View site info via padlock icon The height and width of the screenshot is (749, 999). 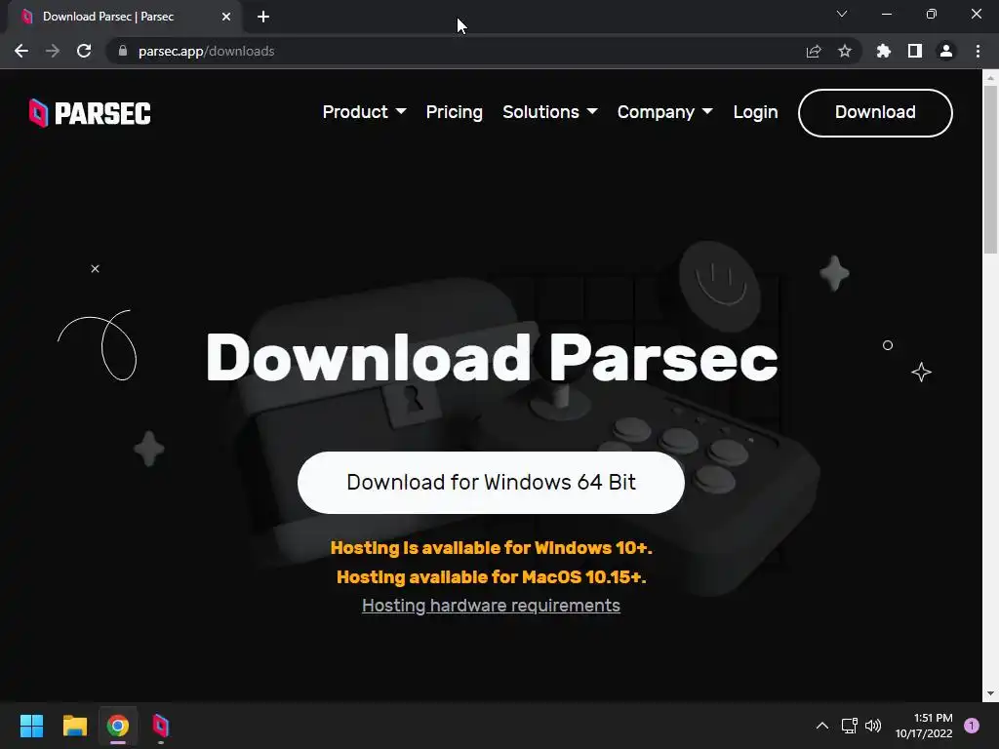coord(123,51)
